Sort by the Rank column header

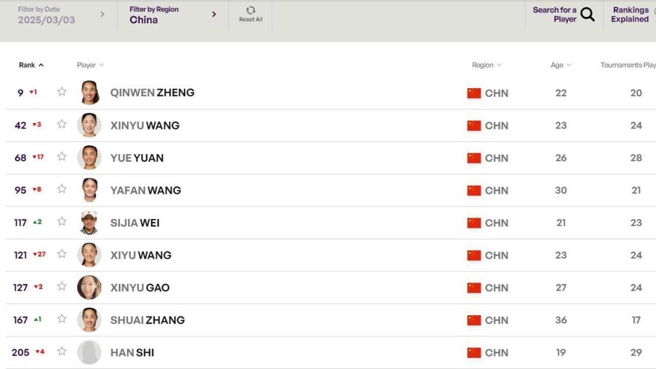[31, 65]
